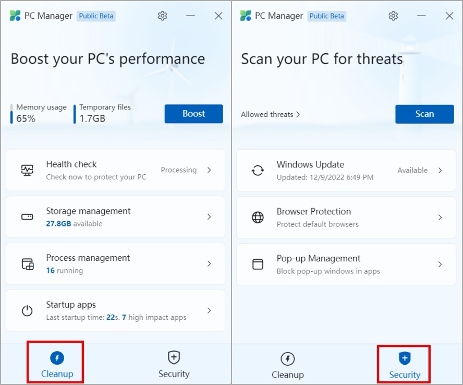Click the Storage management drive icon
The image size is (463, 385).
(x=27, y=217)
